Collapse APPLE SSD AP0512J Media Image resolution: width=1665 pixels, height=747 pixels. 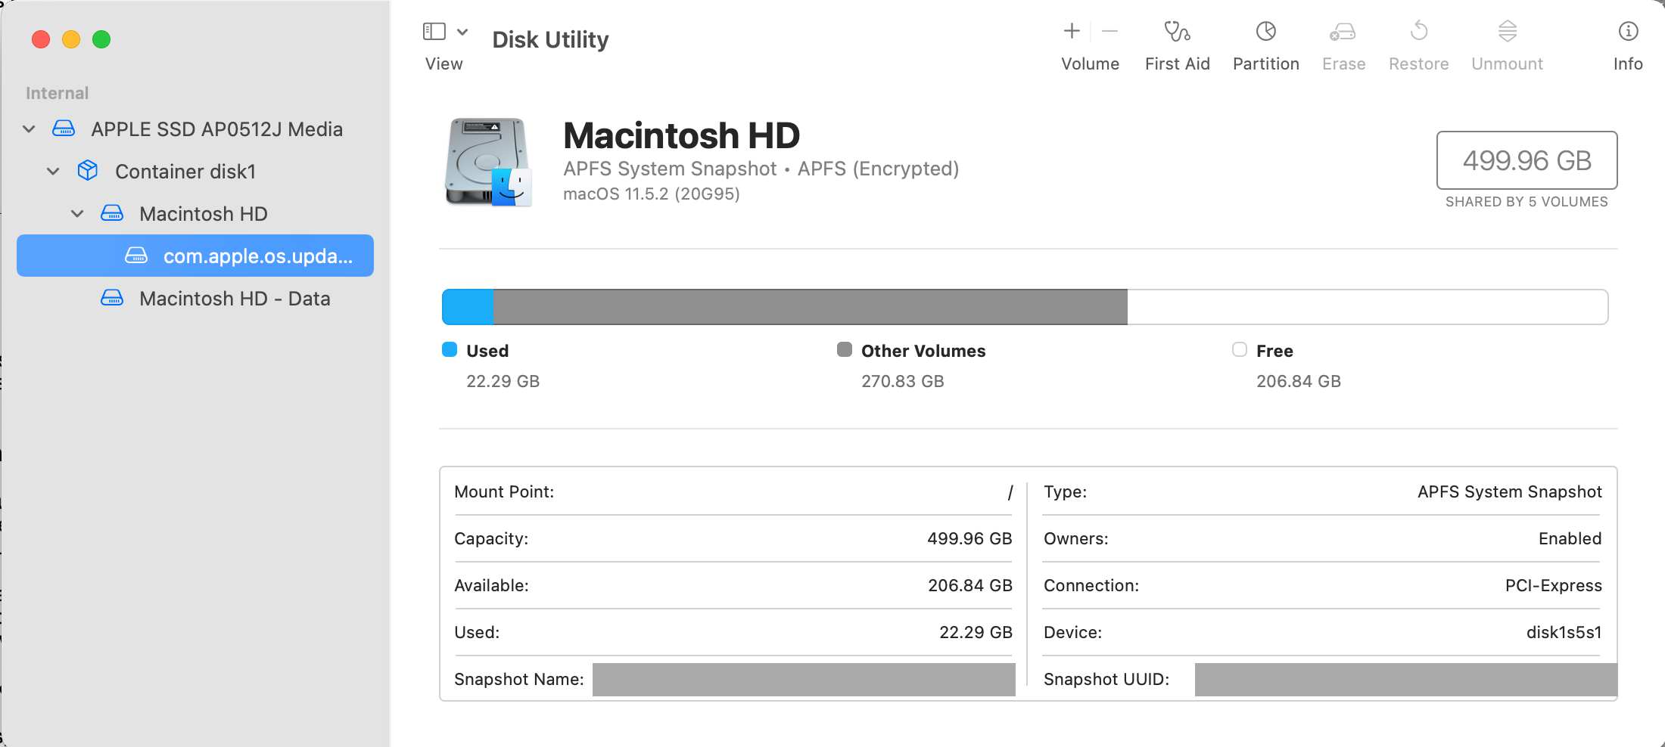(28, 129)
